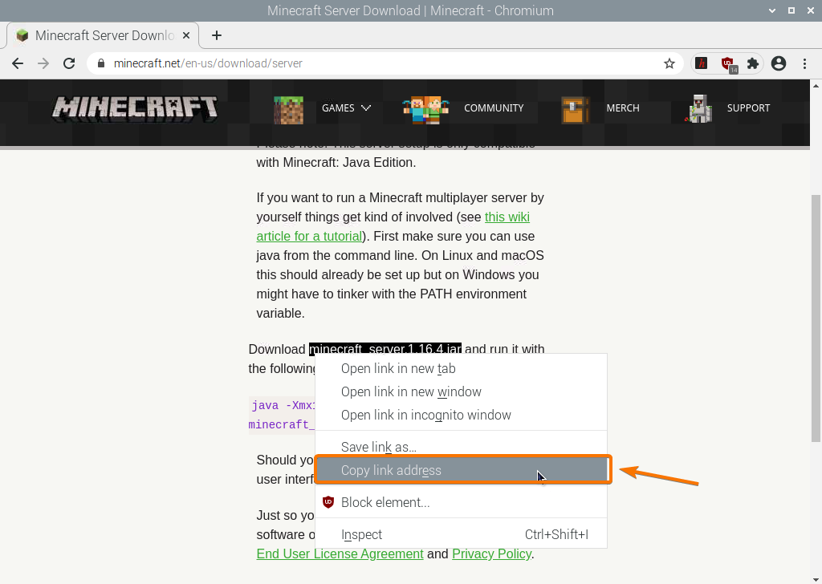The height and width of the screenshot is (584, 822).
Task: Open a new browser tab
Action: point(217,35)
